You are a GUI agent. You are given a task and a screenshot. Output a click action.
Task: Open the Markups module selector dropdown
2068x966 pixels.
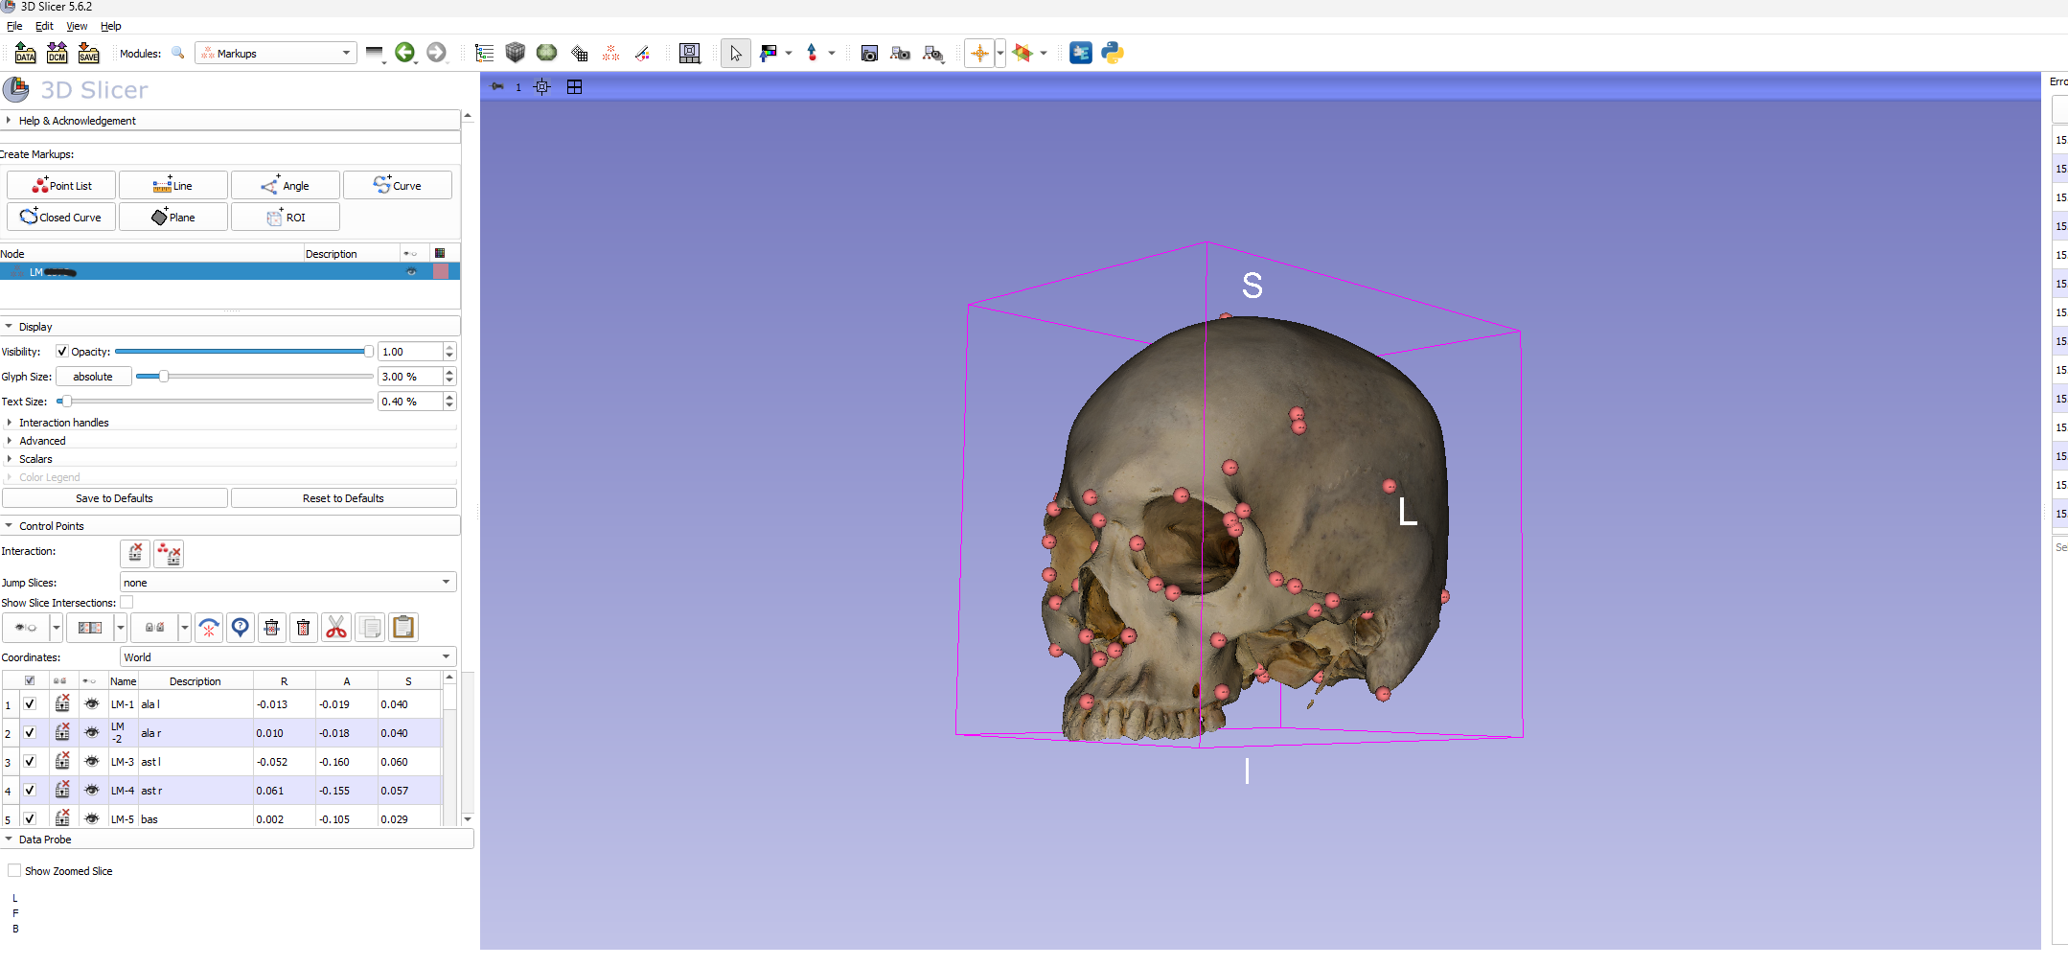(x=276, y=54)
